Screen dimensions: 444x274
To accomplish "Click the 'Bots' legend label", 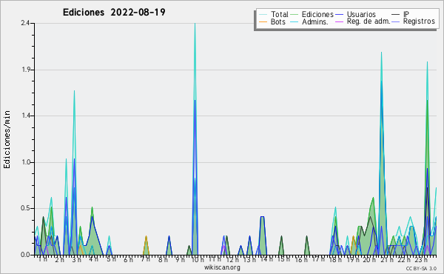I will coord(278,21).
